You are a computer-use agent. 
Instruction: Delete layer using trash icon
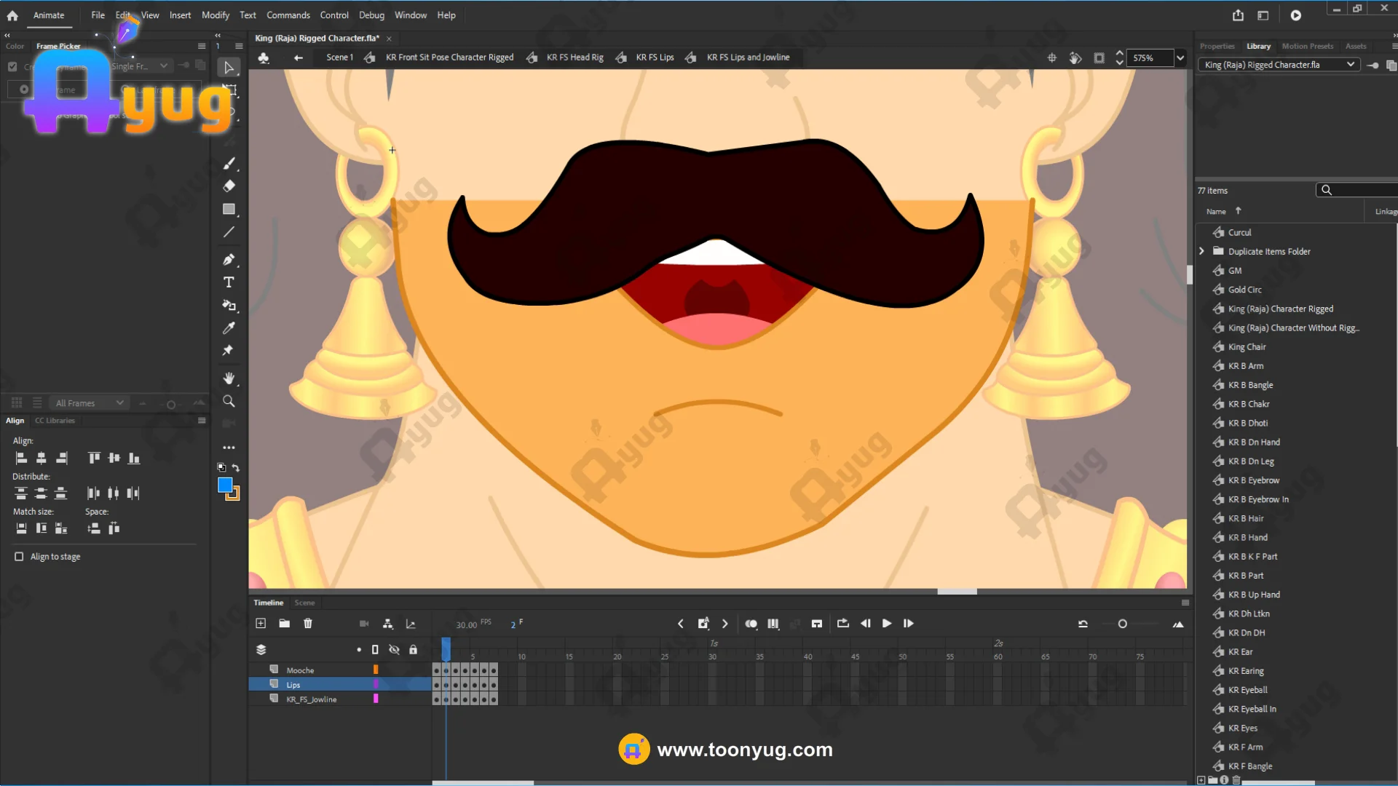click(x=308, y=624)
